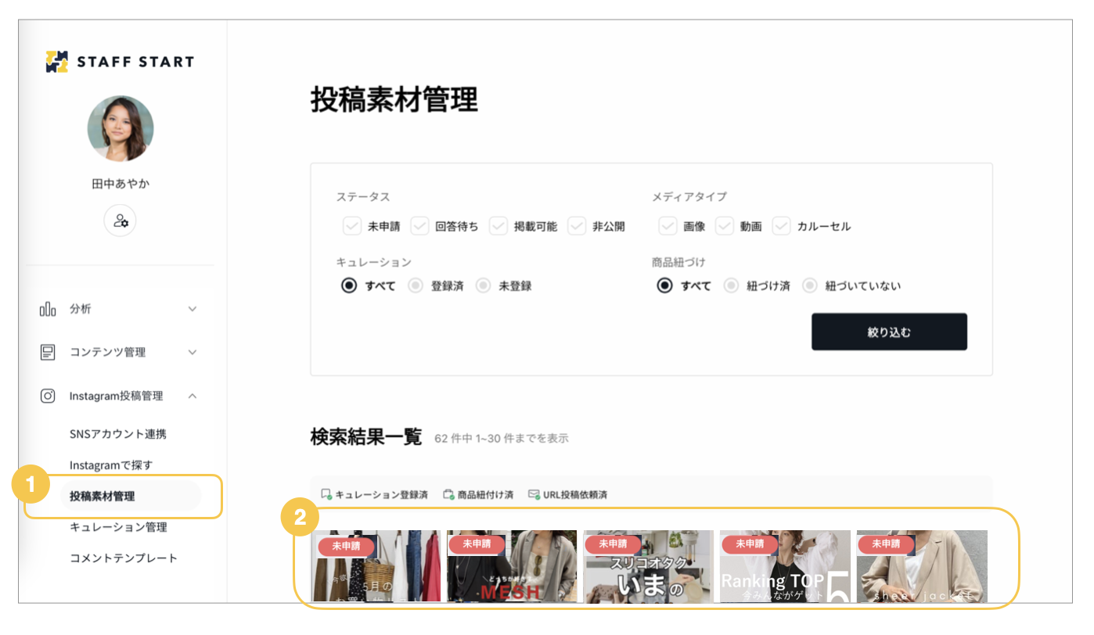The height and width of the screenshot is (635, 1094).
Task: Expand the 分析 menu chevron
Action: (193, 309)
